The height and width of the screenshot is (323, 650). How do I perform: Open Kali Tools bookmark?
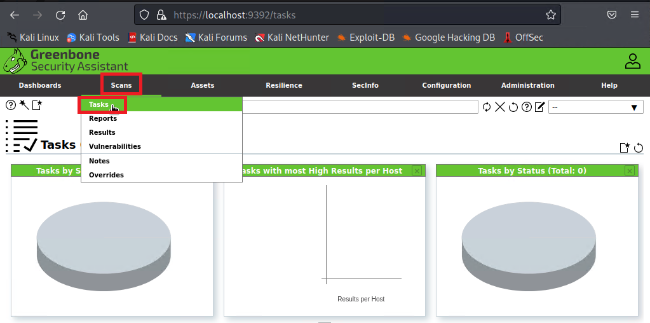(93, 38)
